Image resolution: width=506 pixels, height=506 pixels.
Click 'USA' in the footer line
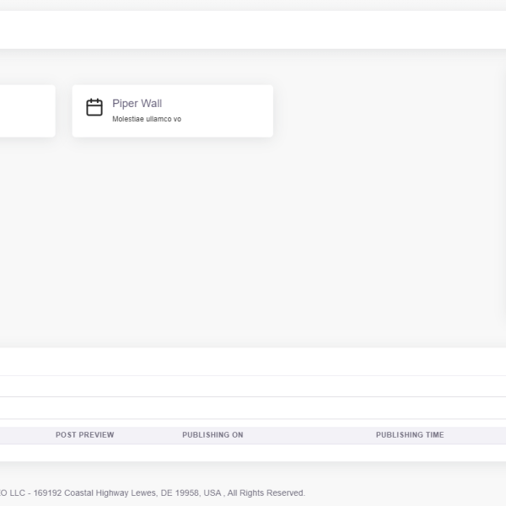[x=212, y=493]
